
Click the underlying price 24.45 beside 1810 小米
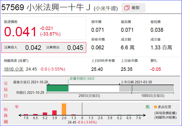(31, 69)
